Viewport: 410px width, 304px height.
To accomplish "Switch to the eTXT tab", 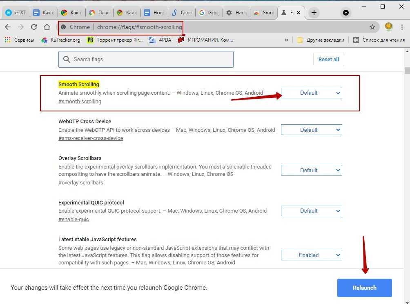I will tap(16, 13).
